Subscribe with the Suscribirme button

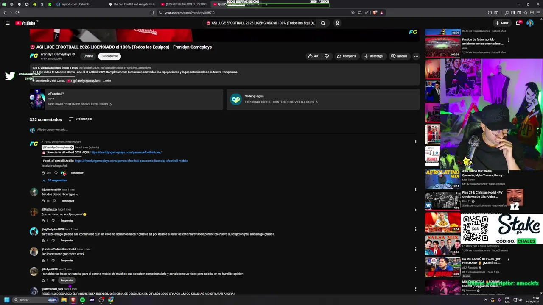pyautogui.click(x=109, y=56)
